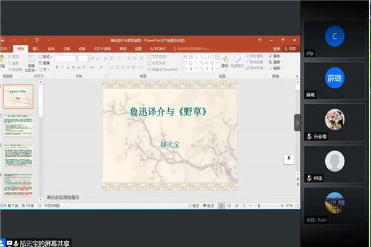371x247 pixels.
Task: Open the font name combo box
Action: 64,59
